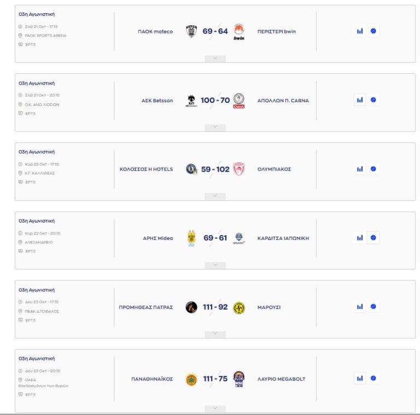Click the ΟΛΥΜΠΙΑΚΟΣ team logo
The width and height of the screenshot is (420, 415).
238,169
